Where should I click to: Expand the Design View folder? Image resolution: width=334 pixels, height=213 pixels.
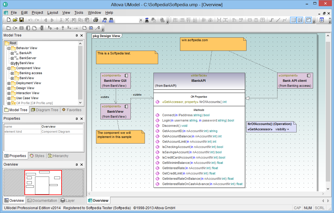click(9, 88)
